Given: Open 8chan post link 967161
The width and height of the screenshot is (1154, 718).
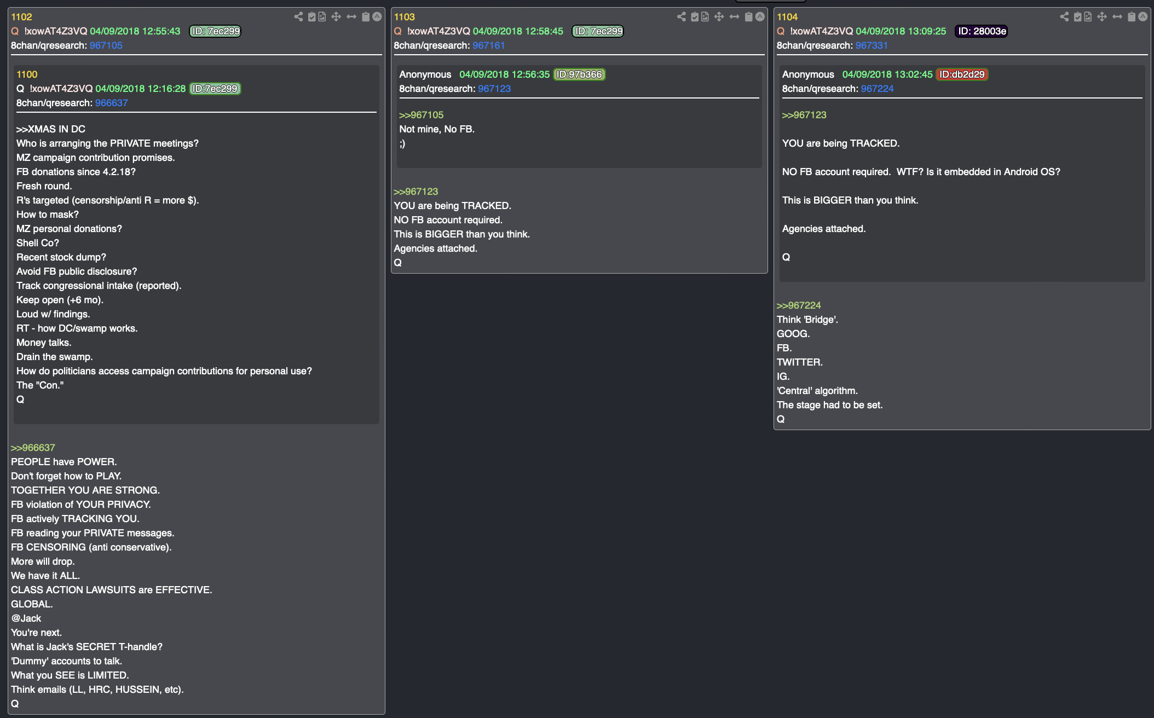Looking at the screenshot, I should click(x=489, y=45).
